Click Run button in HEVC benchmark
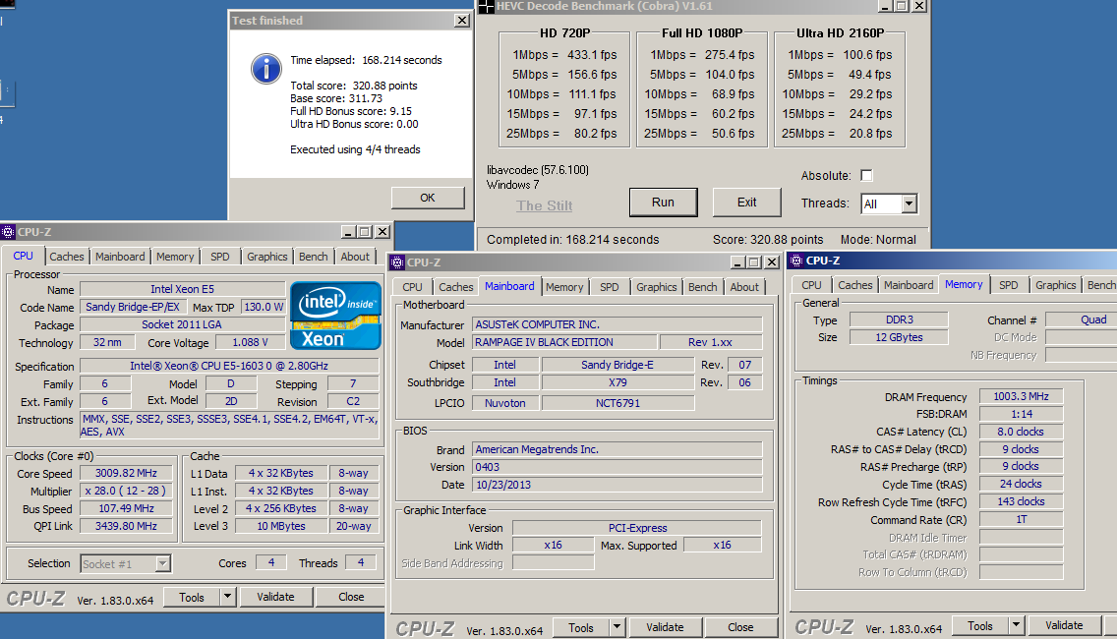1117x639 pixels. tap(663, 203)
